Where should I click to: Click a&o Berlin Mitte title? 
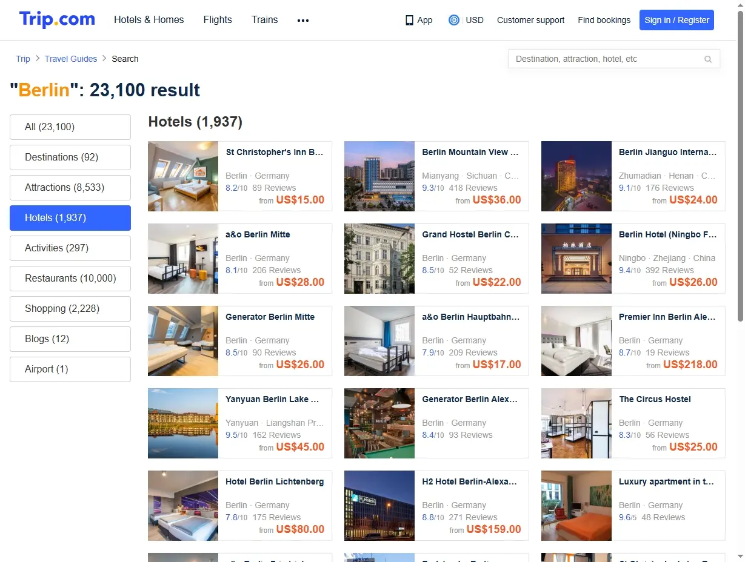click(x=258, y=234)
